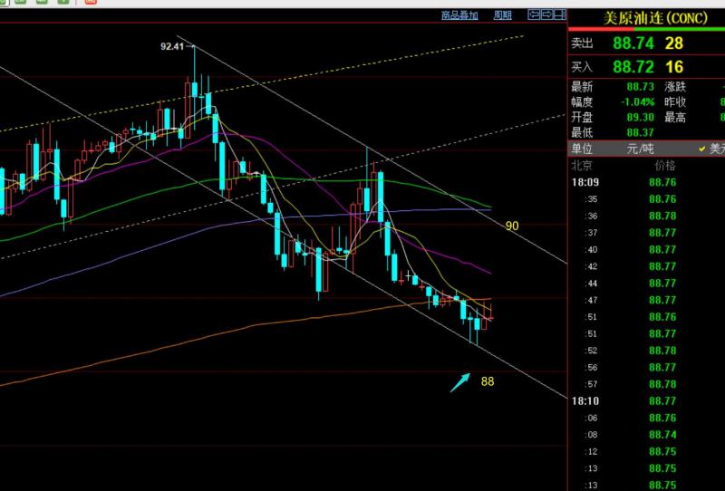The image size is (725, 491).
Task: Click the 最高 label
Action: [675, 118]
